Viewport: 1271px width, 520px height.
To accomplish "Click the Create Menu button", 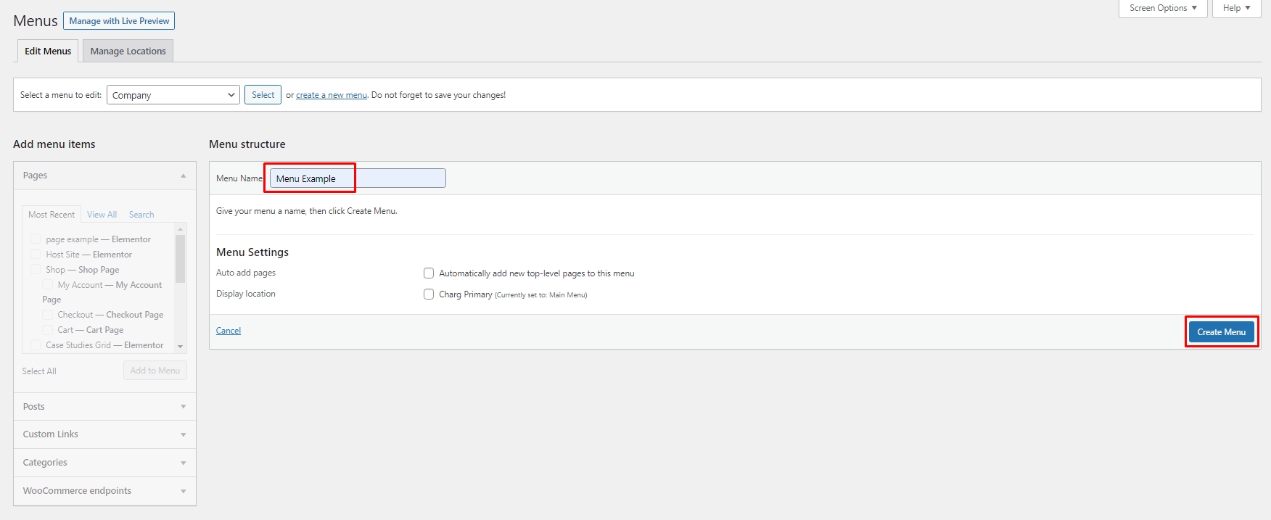I will tap(1221, 332).
